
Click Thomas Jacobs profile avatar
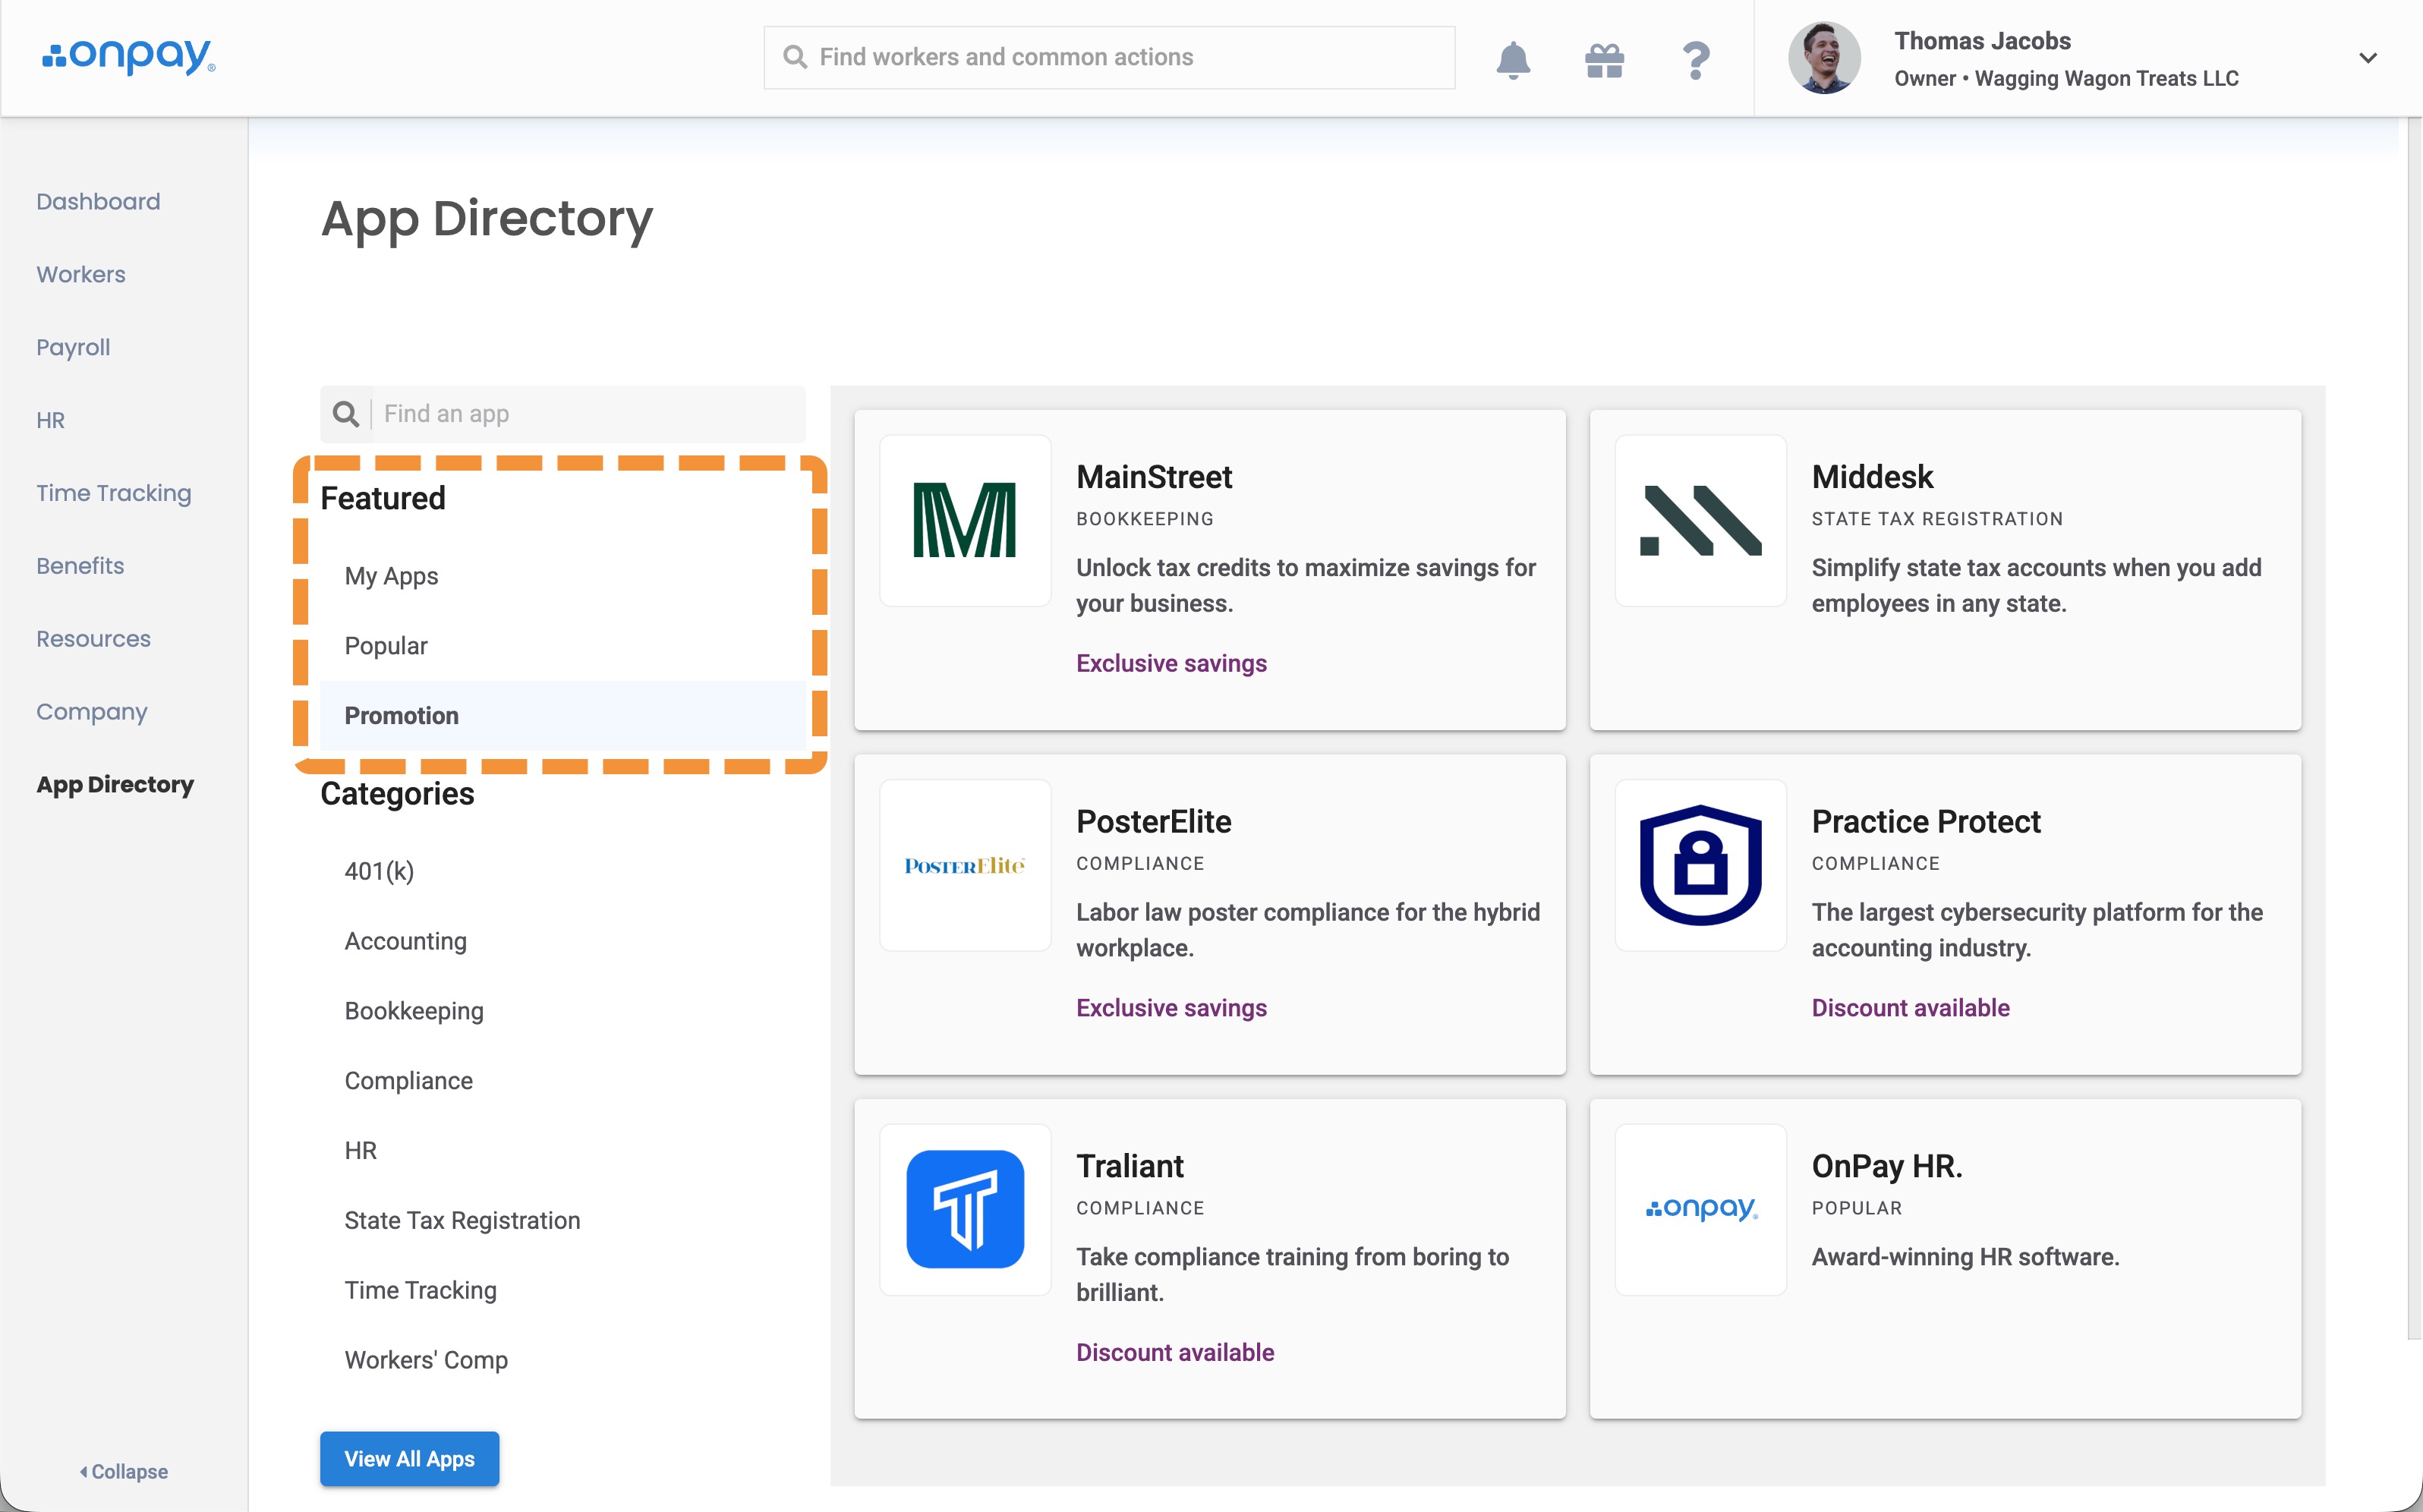click(x=1824, y=58)
